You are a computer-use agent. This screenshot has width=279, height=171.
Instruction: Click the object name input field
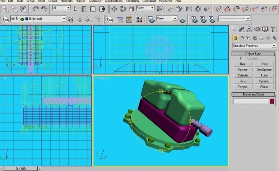251,101
